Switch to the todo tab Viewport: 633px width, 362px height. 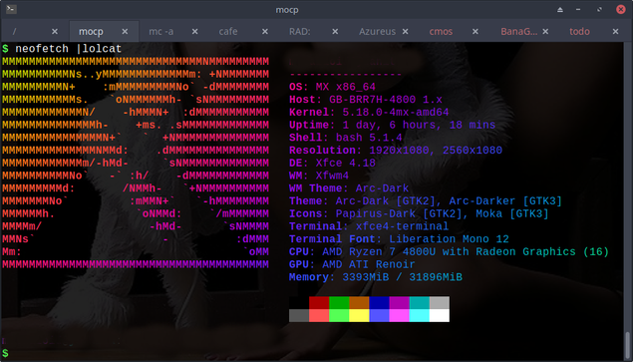579,32
